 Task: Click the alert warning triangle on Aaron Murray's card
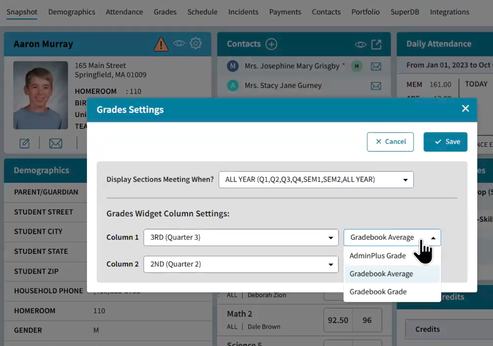(161, 43)
